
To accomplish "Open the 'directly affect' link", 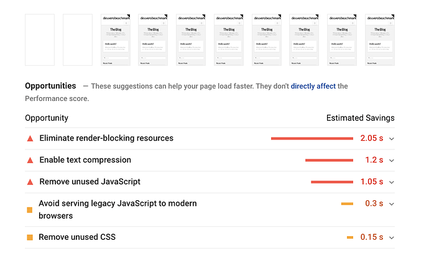I will coord(313,86).
